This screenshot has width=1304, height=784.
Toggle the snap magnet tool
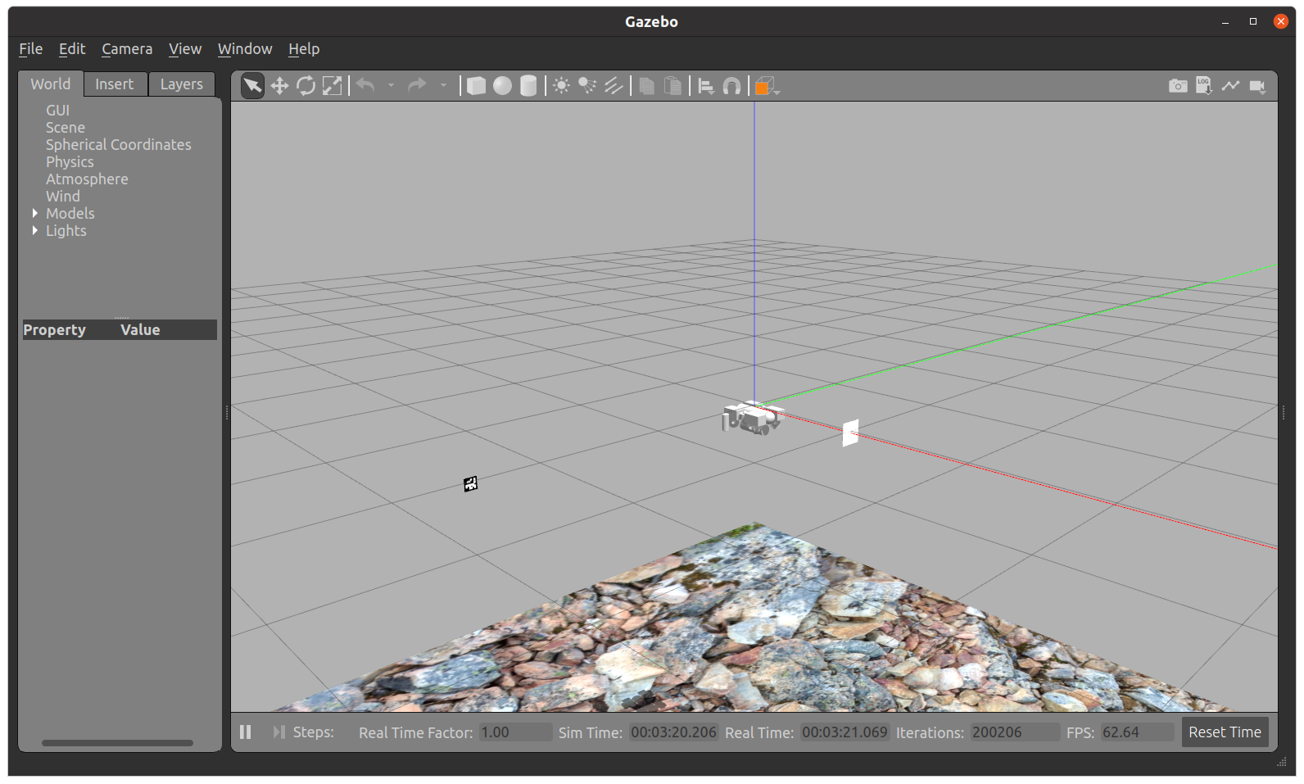coord(731,85)
